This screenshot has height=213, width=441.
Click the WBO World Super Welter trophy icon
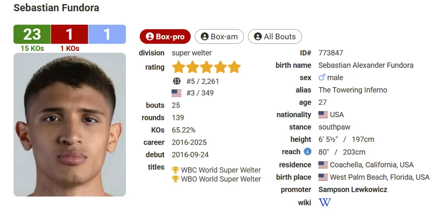pyautogui.click(x=175, y=179)
